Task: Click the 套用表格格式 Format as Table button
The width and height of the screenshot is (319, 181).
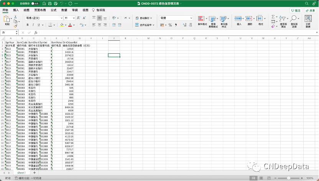Action: point(213,22)
